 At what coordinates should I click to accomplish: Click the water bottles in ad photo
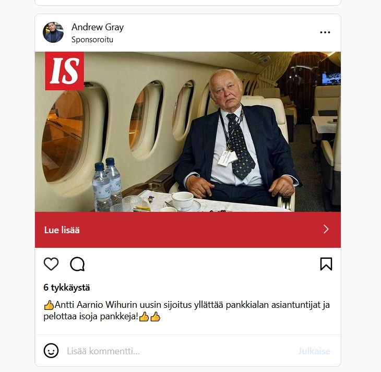tap(107, 184)
